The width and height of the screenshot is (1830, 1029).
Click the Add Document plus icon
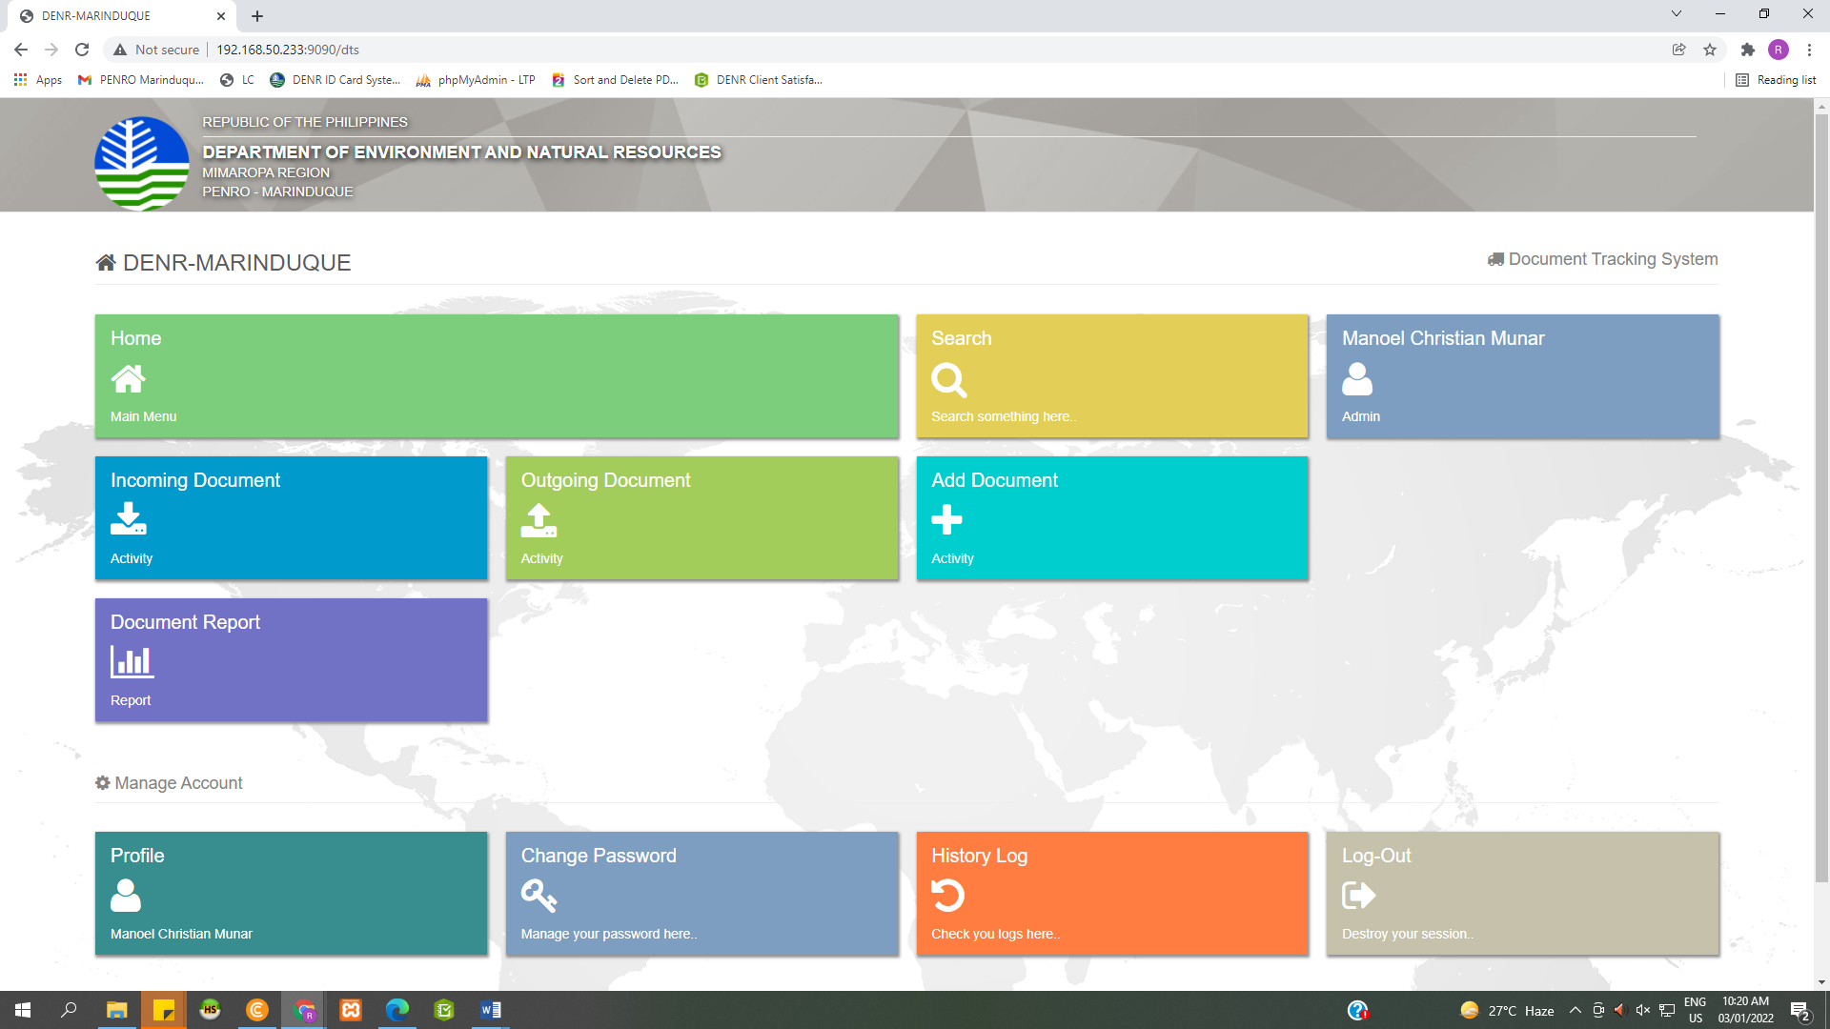pyautogui.click(x=946, y=520)
